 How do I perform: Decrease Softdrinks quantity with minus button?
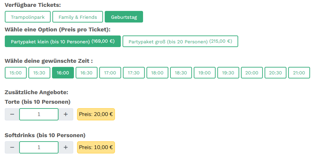point(12,147)
